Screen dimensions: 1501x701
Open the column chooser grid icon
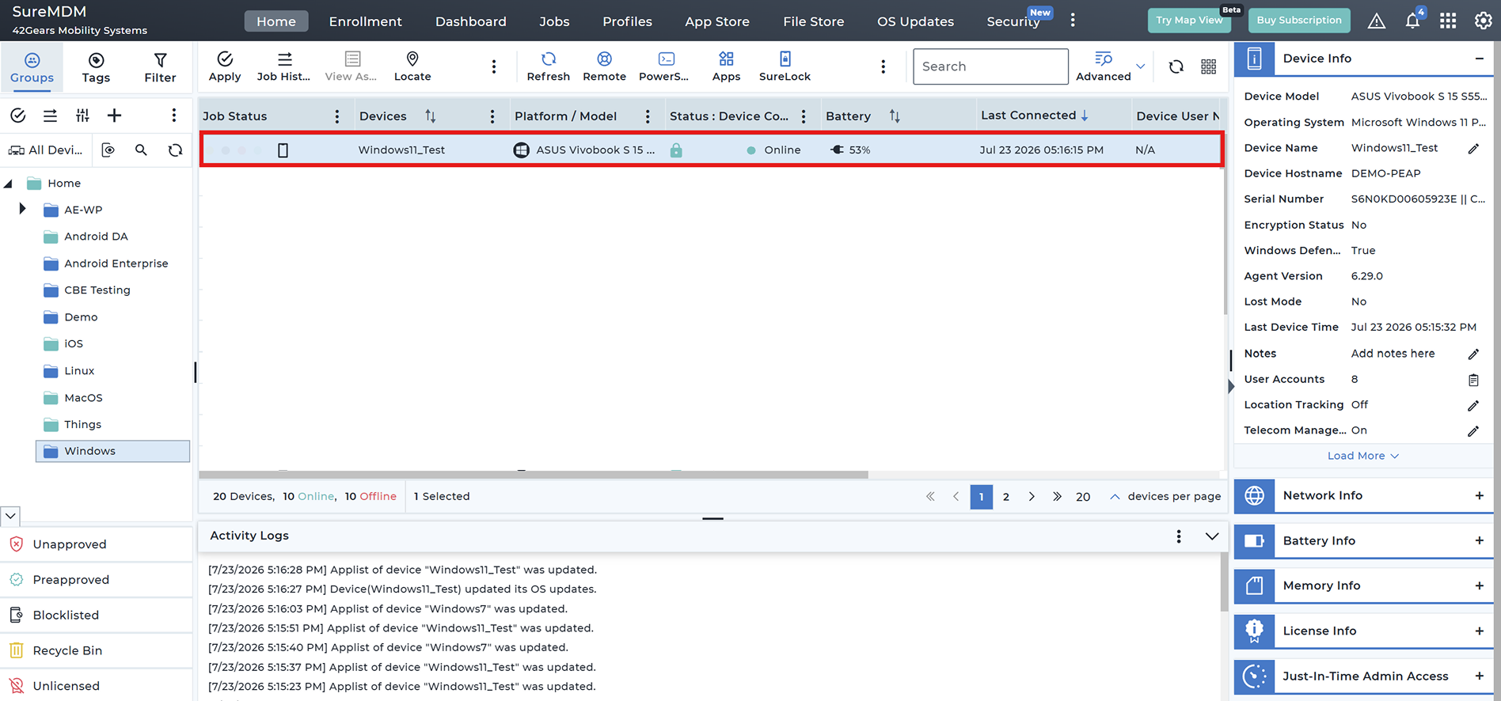pyautogui.click(x=1209, y=66)
